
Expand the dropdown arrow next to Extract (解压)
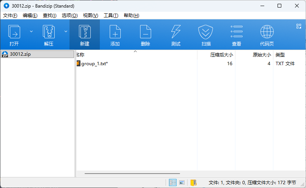tap(66, 31)
